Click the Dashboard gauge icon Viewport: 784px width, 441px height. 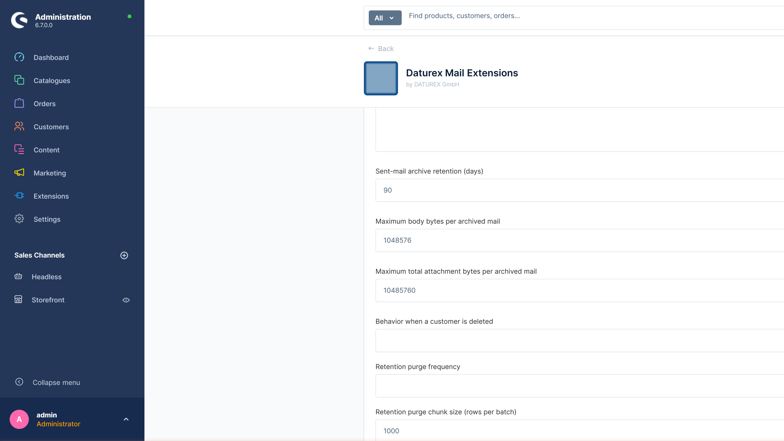tap(19, 57)
